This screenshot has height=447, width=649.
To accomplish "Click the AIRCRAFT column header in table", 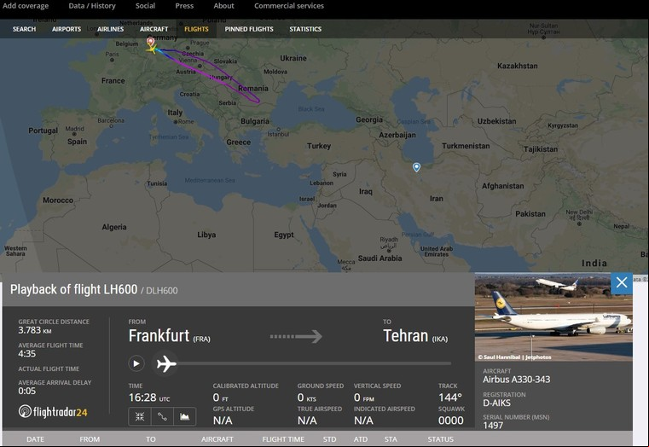I will [217, 439].
